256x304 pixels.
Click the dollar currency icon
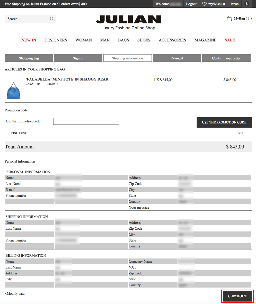[246, 4]
